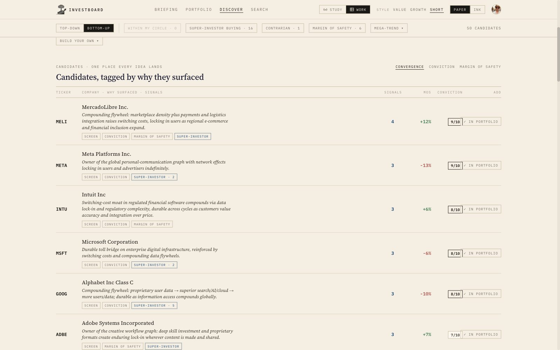Sort candidates by Margin of Safety
The width and height of the screenshot is (560, 350).
click(480, 66)
